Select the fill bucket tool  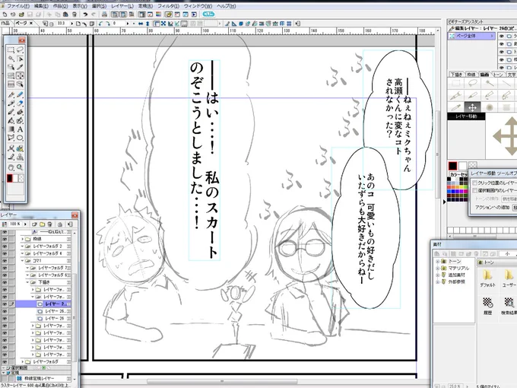pyautogui.click(x=11, y=120)
